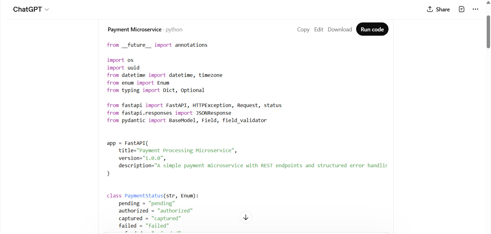Click the scroll-to-bottom arrow button

tap(246, 217)
